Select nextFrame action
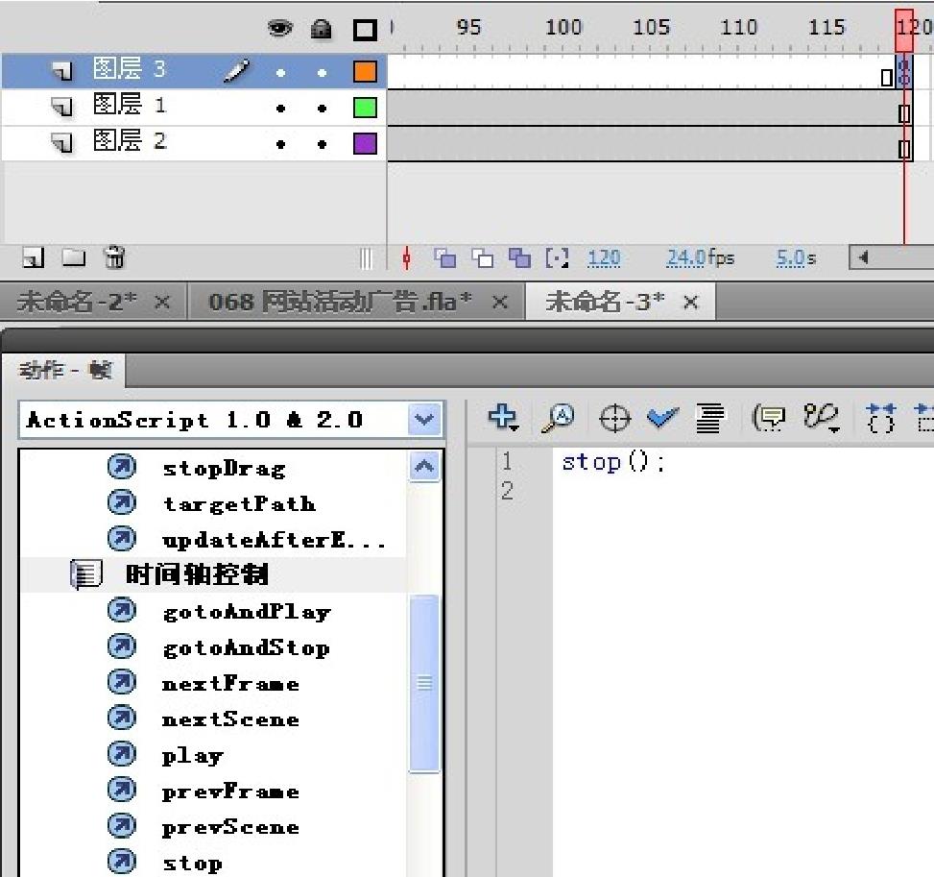The height and width of the screenshot is (877, 934). point(230,683)
